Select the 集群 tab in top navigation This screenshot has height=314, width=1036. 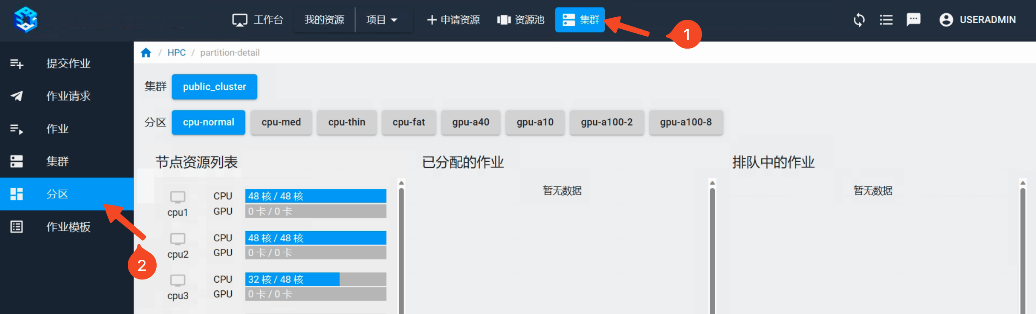click(x=580, y=20)
